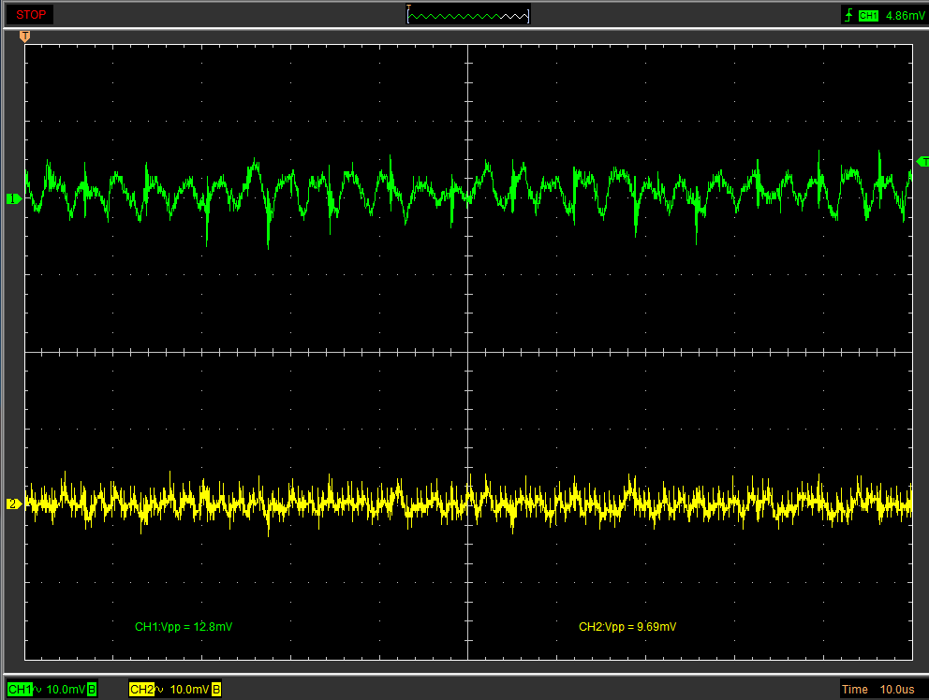
Task: Select the 4.86mV trigger level value
Action: pyautogui.click(x=904, y=16)
